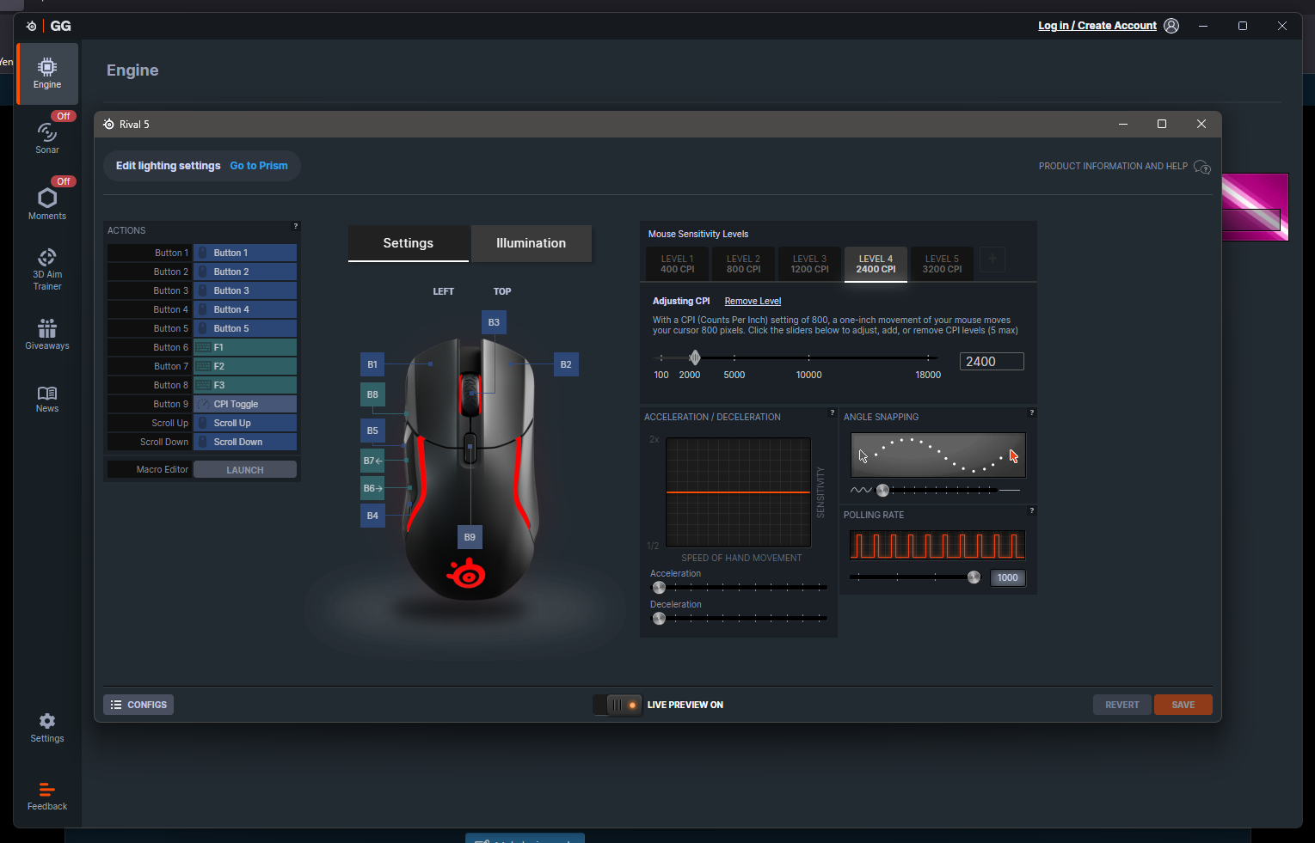Image resolution: width=1315 pixels, height=843 pixels.
Task: Open Scroll Down action dropdown
Action: 245,442
